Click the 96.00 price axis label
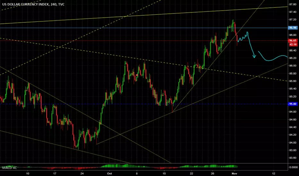This screenshot has height=176, width=299. [293, 66]
